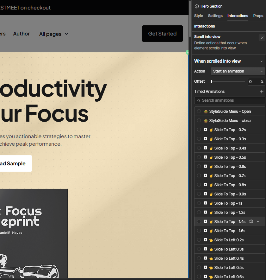
Task: Click the Author link in the navigation
Action: pyautogui.click(x=22, y=34)
